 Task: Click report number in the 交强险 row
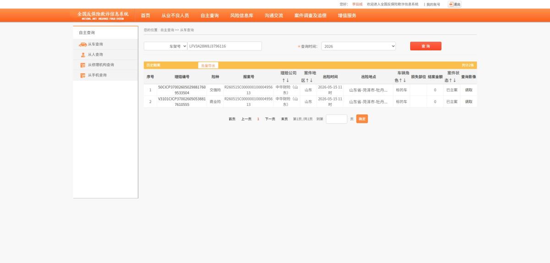point(248,90)
